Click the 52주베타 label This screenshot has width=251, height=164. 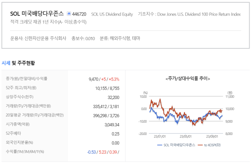(x=13, y=133)
